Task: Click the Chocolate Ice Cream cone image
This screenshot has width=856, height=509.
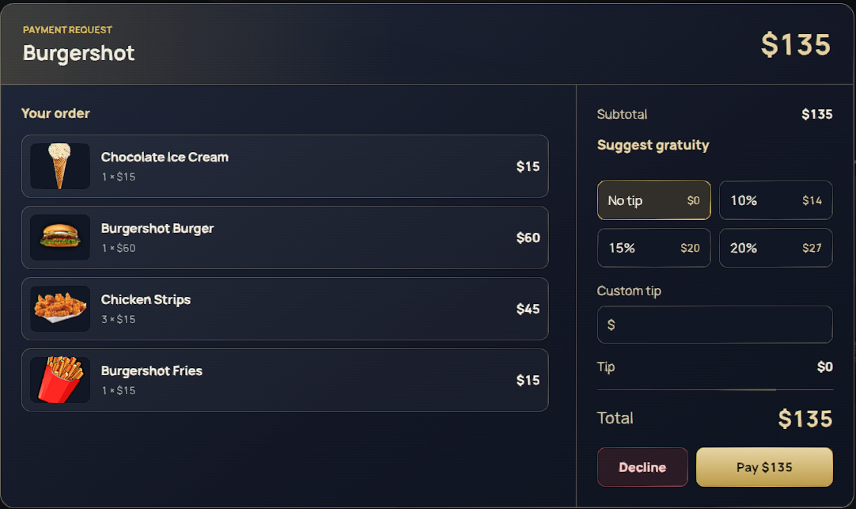Action: 60,166
